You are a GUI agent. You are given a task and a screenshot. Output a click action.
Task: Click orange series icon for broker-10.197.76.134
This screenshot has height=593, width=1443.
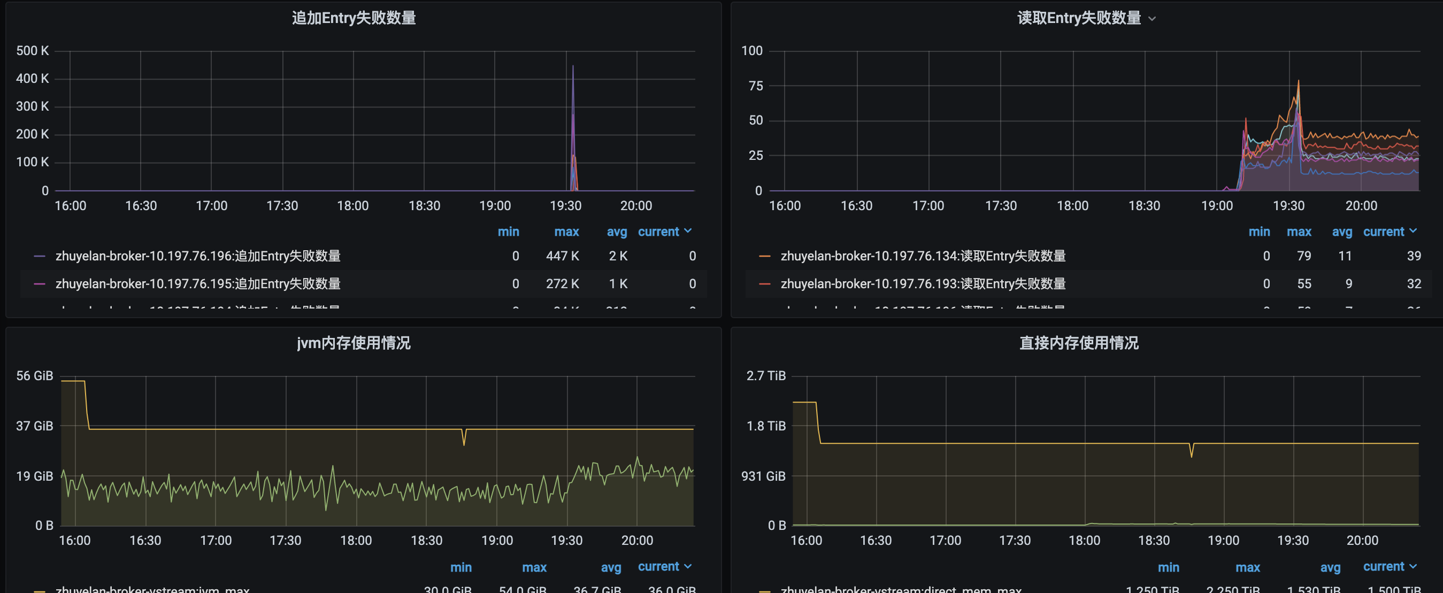pos(764,256)
